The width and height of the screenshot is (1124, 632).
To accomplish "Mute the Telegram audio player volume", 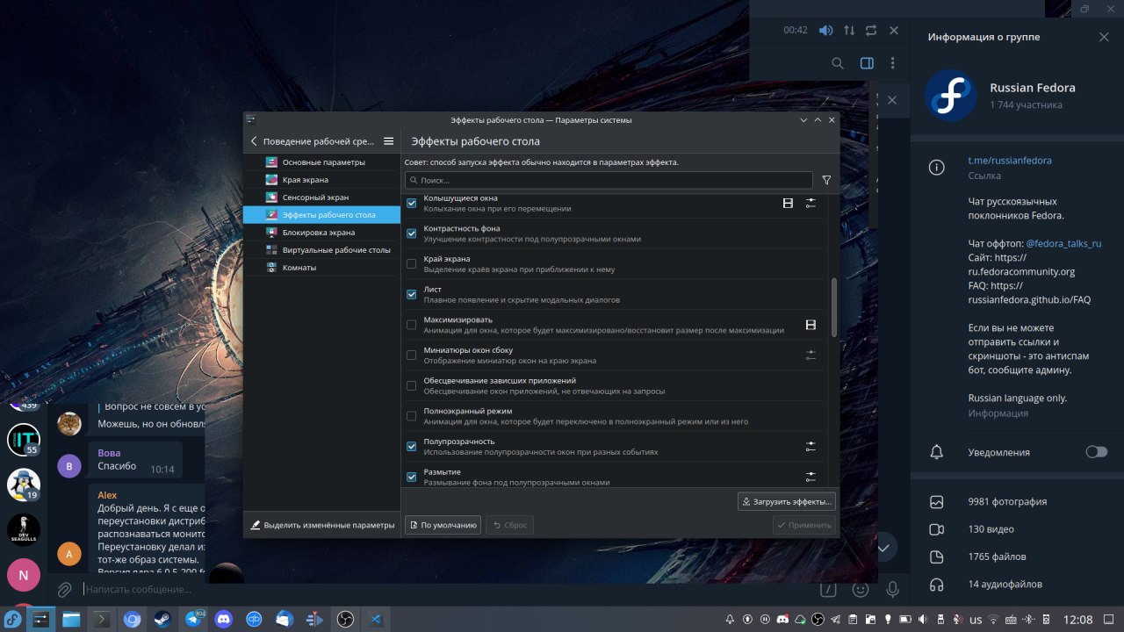I will [825, 30].
